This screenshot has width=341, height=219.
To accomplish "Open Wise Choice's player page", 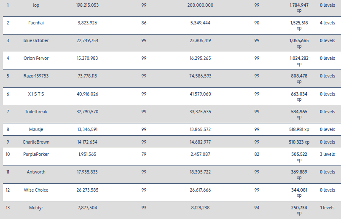I will pos(36,190).
